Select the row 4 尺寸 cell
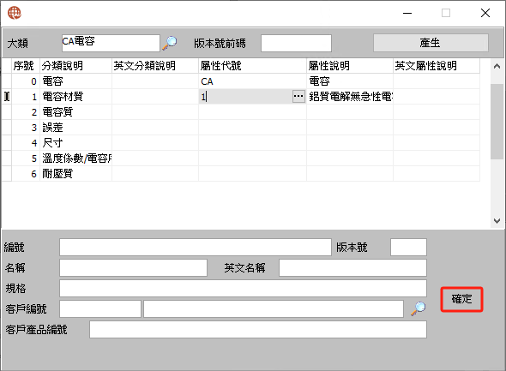 (x=75, y=143)
